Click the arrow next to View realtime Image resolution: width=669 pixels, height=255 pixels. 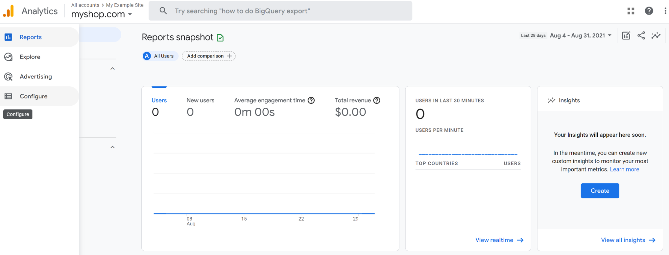pyautogui.click(x=520, y=240)
